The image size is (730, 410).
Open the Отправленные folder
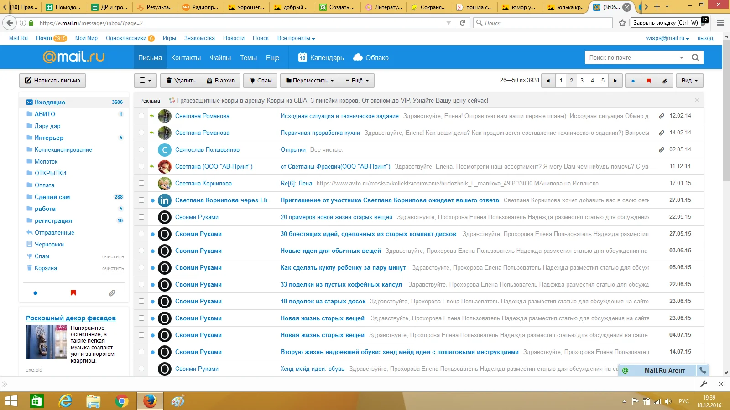[54, 232]
